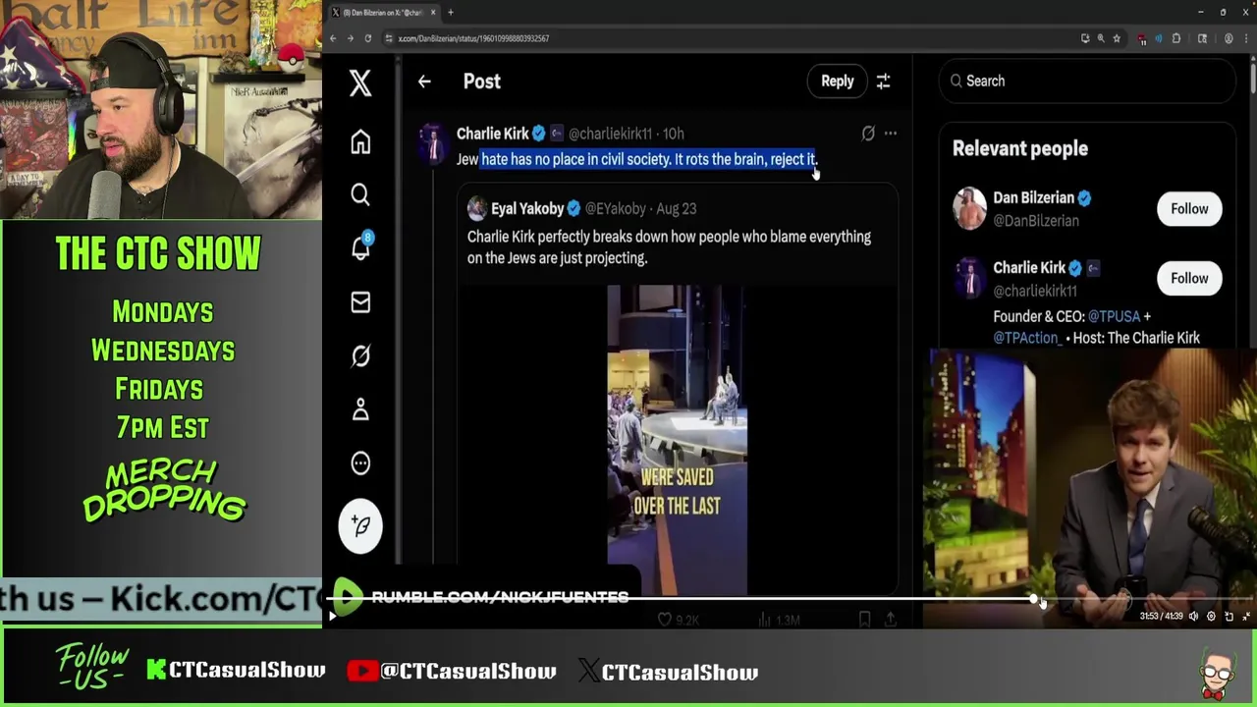The width and height of the screenshot is (1257, 707).
Task: Click Dan Bilzerian's avatar in Relevant people
Action: point(969,209)
